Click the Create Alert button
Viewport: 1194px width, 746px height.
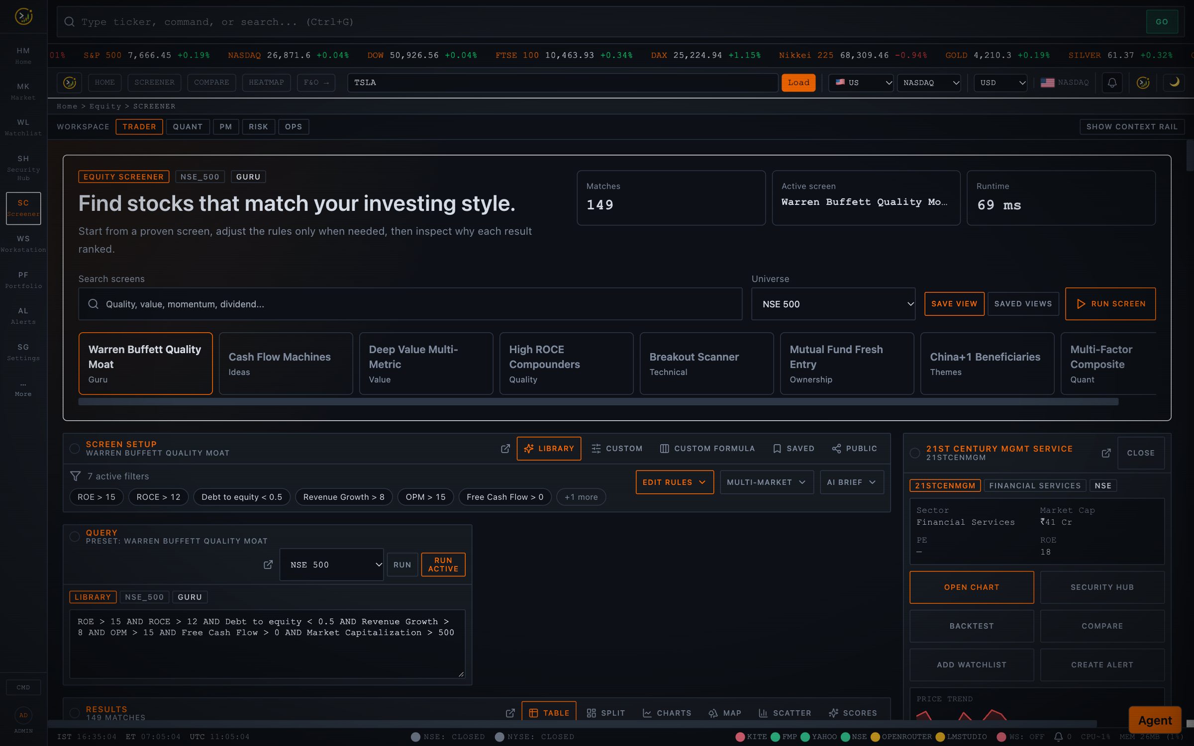(1102, 665)
